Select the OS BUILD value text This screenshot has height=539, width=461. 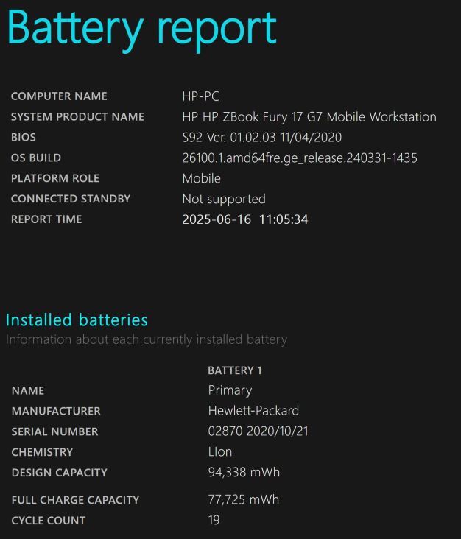(x=300, y=158)
